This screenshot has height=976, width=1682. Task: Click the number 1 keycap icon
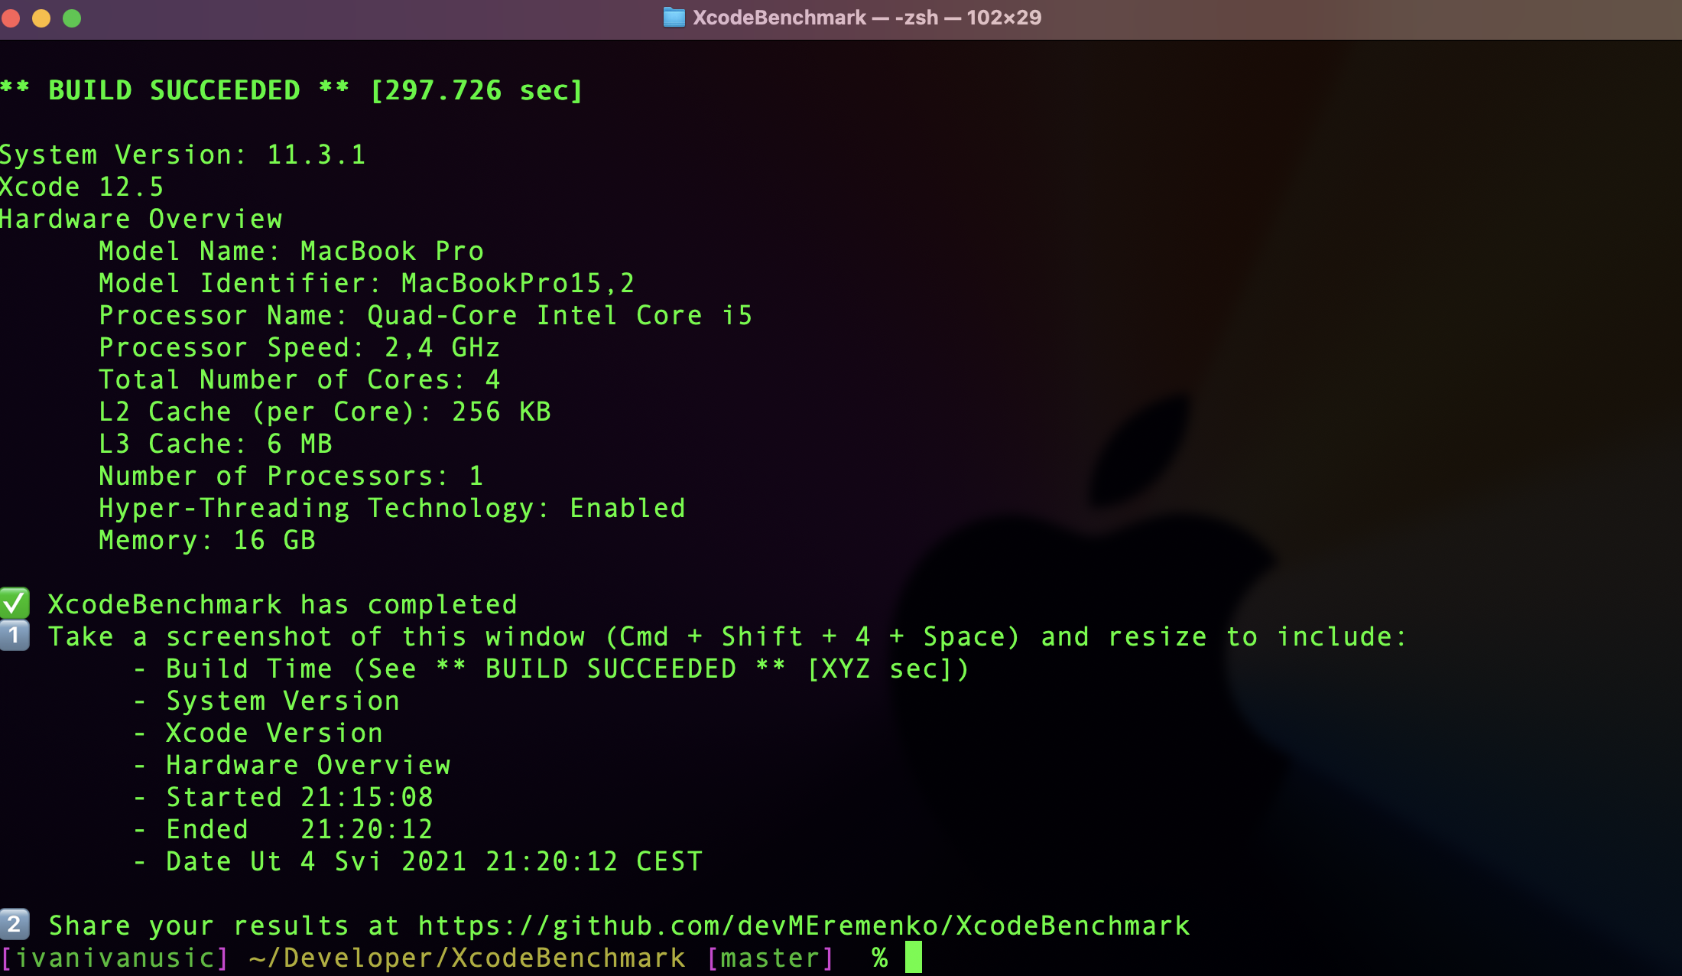(x=15, y=636)
